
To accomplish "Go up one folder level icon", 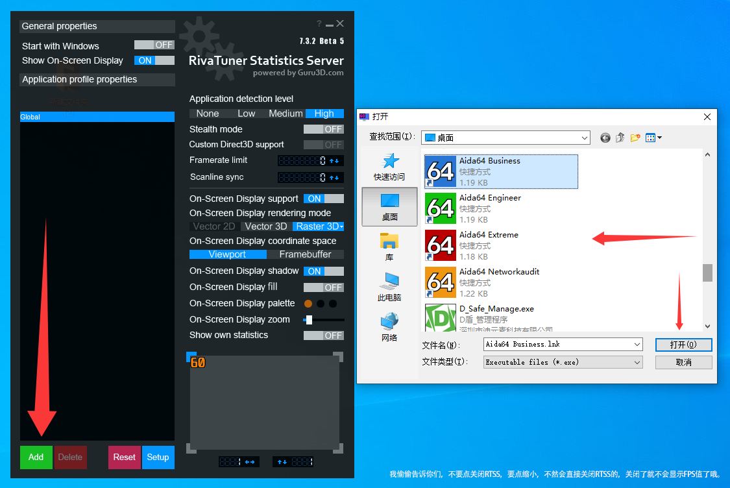I will coord(620,138).
